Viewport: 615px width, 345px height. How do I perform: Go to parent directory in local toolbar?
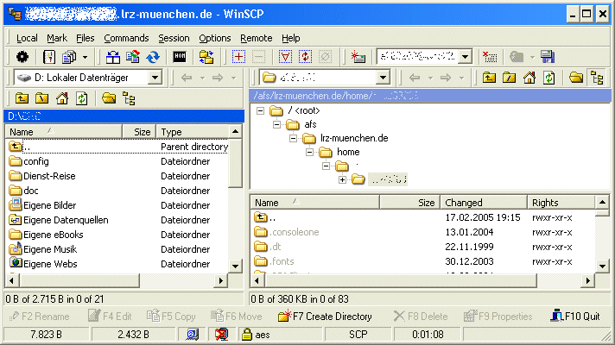click(x=22, y=98)
